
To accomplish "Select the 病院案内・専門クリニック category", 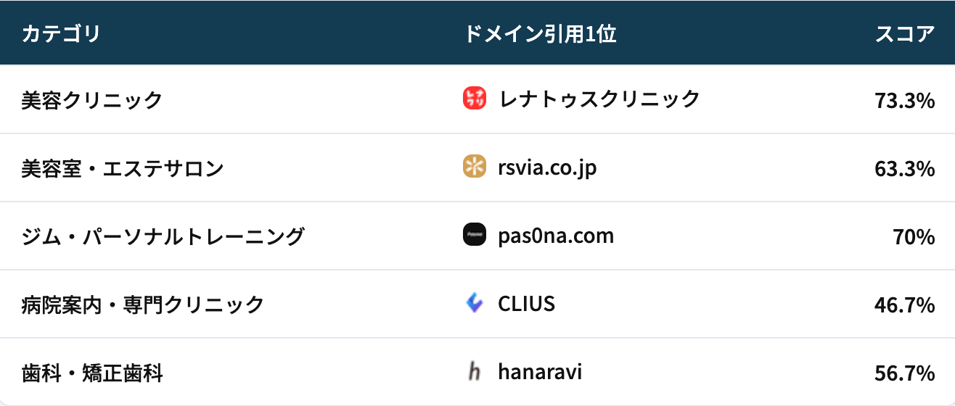I will 143,304.
